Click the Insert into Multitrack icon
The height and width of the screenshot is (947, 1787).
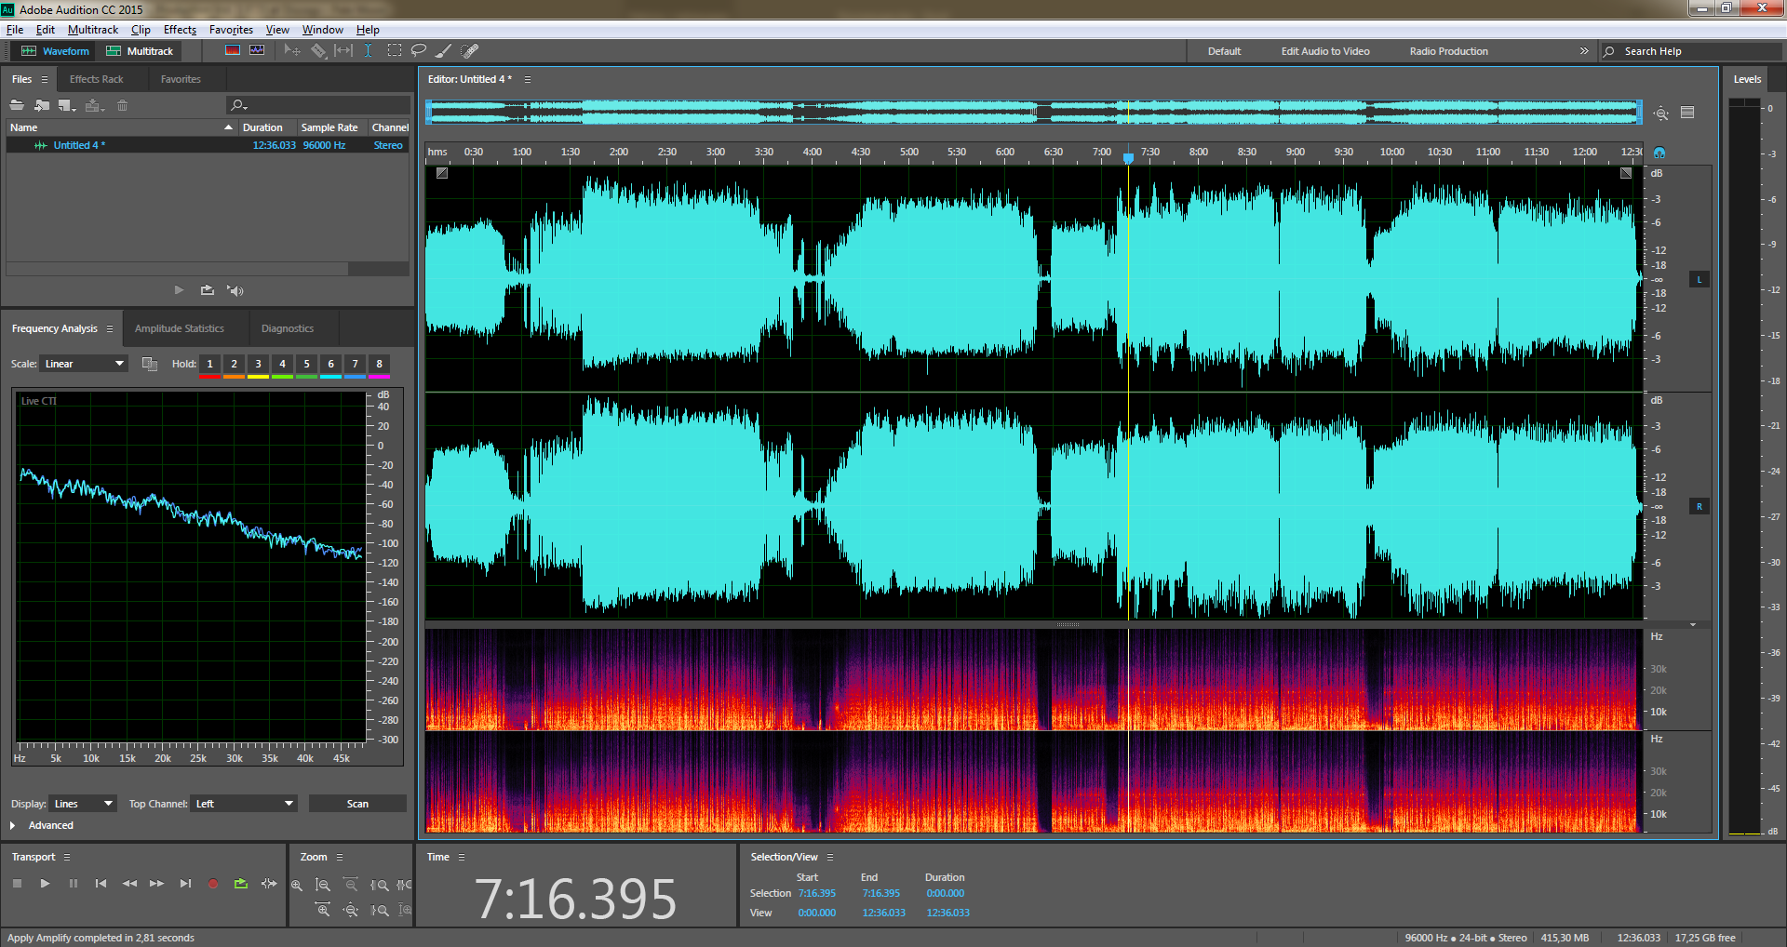(94, 105)
